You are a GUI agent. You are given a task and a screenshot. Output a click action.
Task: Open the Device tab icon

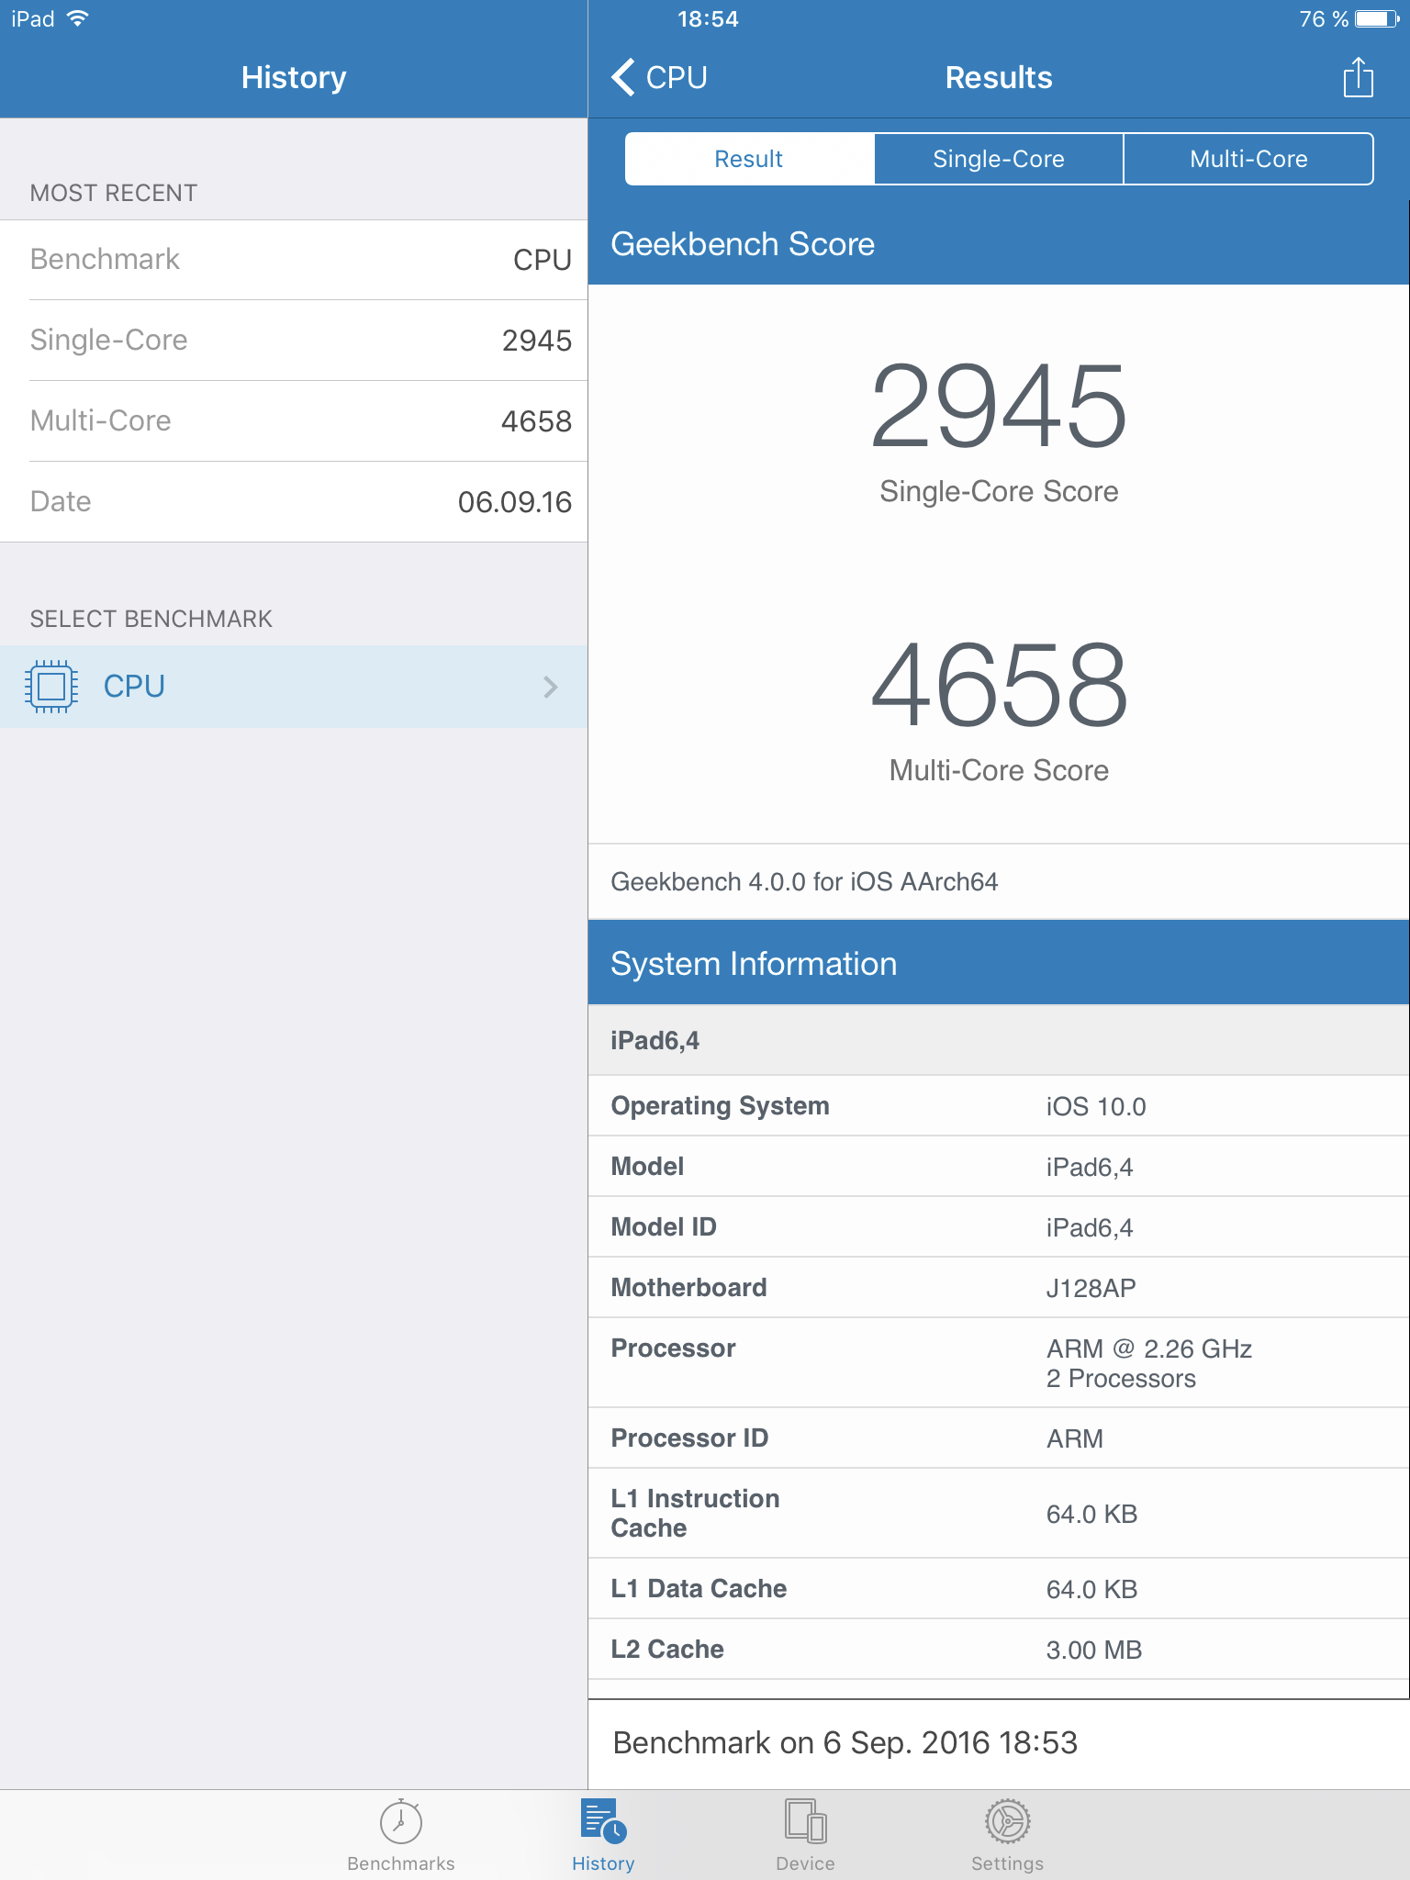[805, 1821]
